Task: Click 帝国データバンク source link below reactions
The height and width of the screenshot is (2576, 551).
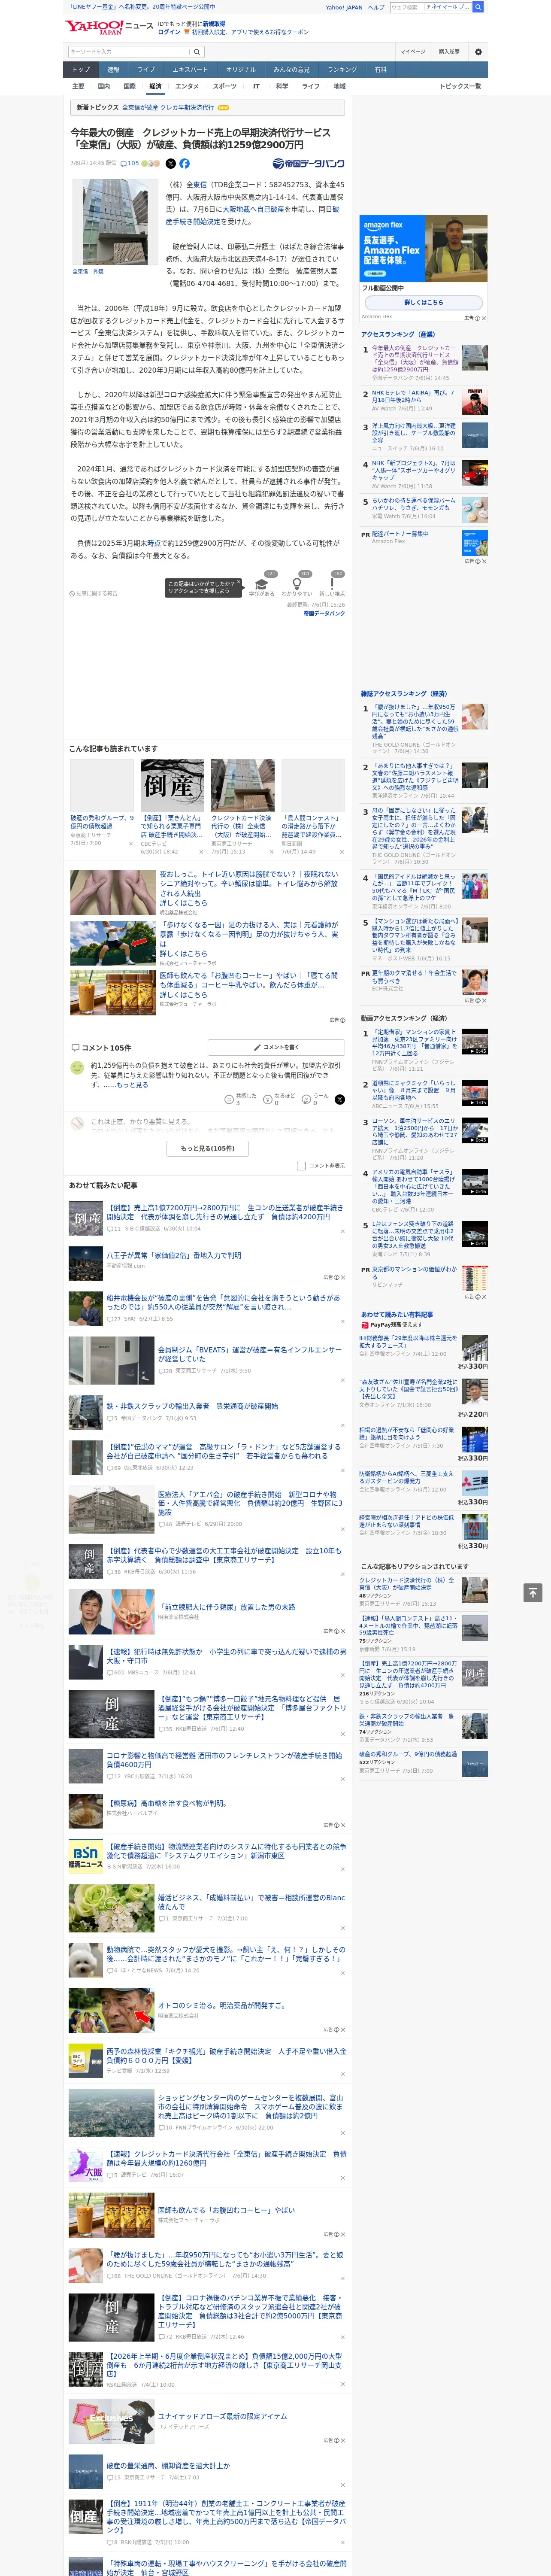Action: pos(324,613)
